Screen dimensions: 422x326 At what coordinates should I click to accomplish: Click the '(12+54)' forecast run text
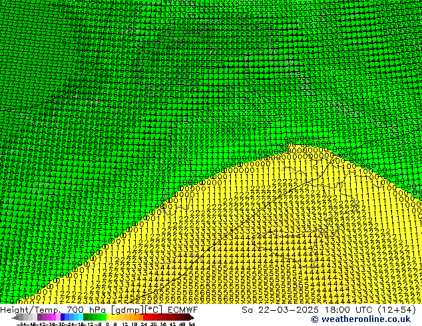point(397,310)
